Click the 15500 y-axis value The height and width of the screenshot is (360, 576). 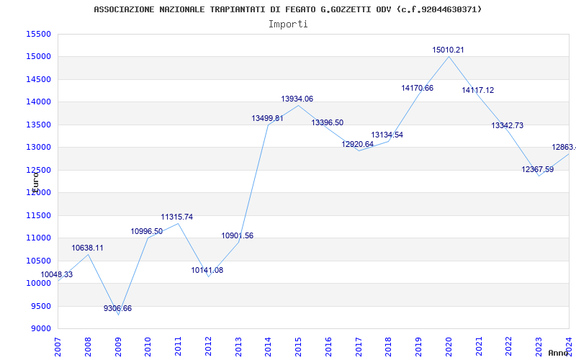tap(38, 34)
